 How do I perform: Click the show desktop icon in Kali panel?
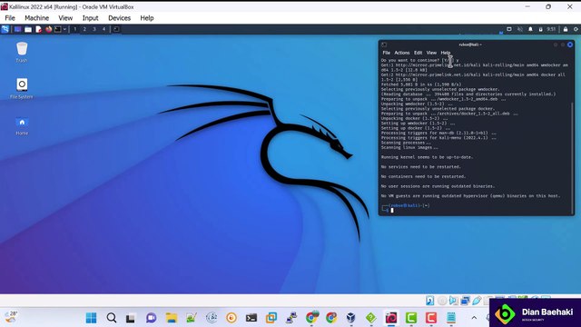[x=17, y=29]
